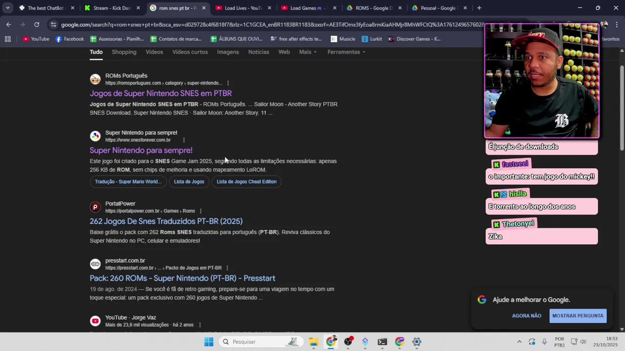Open the Windows Start menu
The image size is (625, 351).
(208, 342)
